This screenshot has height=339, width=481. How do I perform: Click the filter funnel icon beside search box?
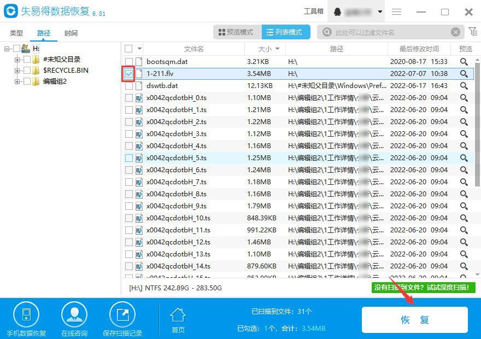tap(472, 32)
